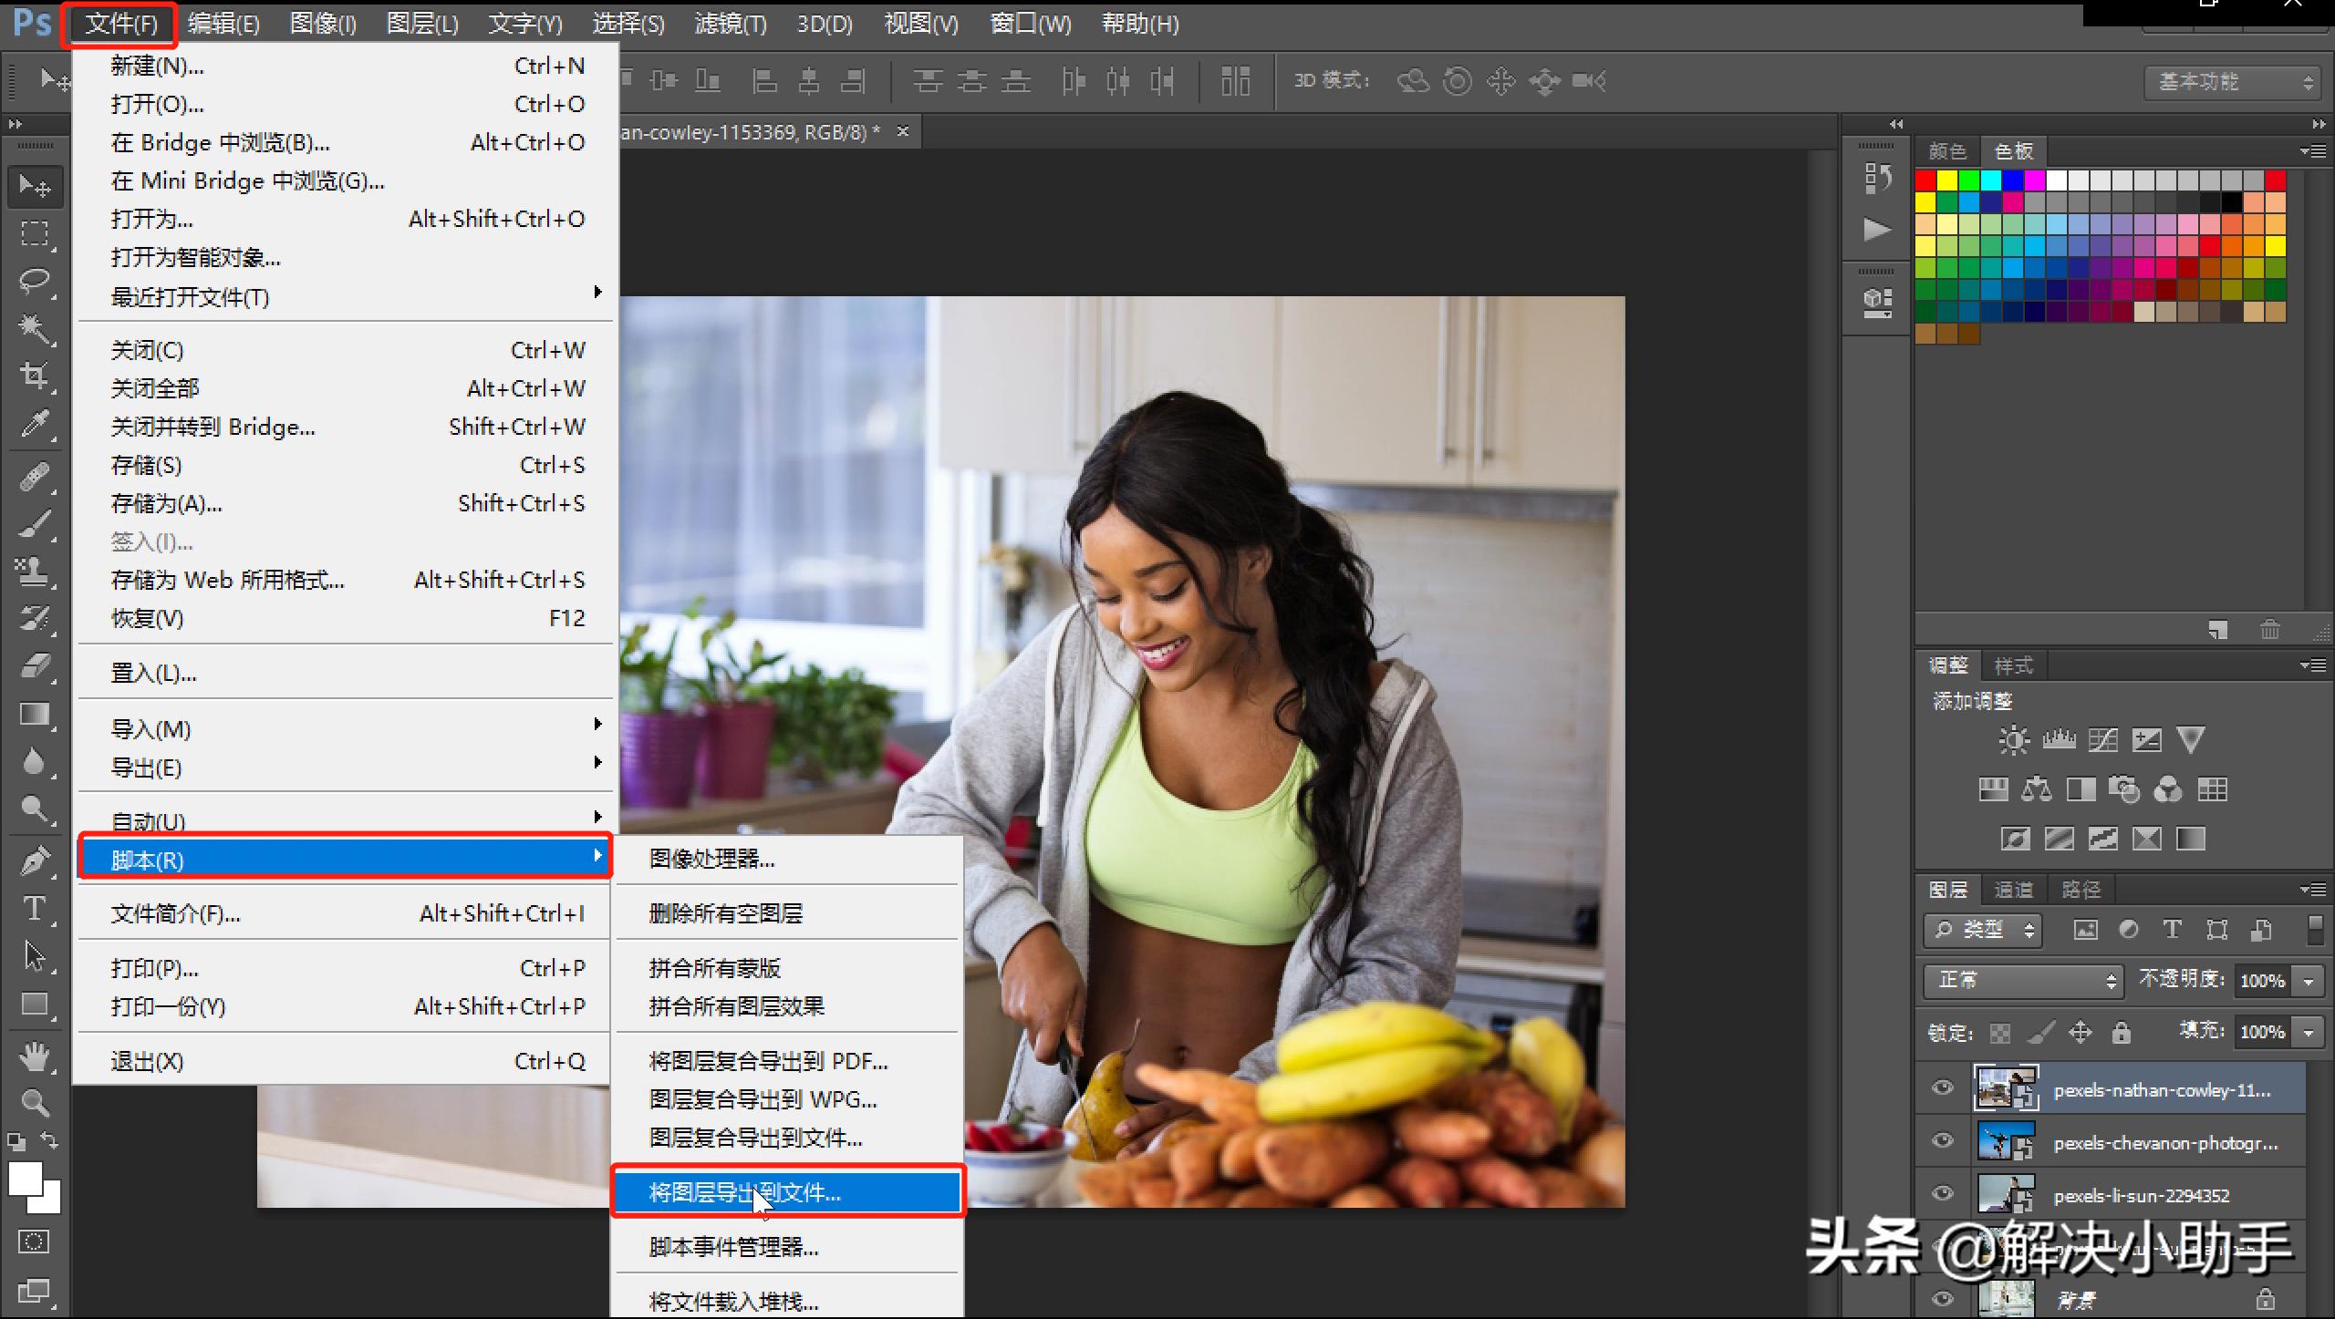Image resolution: width=2335 pixels, height=1319 pixels.
Task: Toggle visibility of pexels-li-sun-2294352 layer
Action: (1943, 1193)
